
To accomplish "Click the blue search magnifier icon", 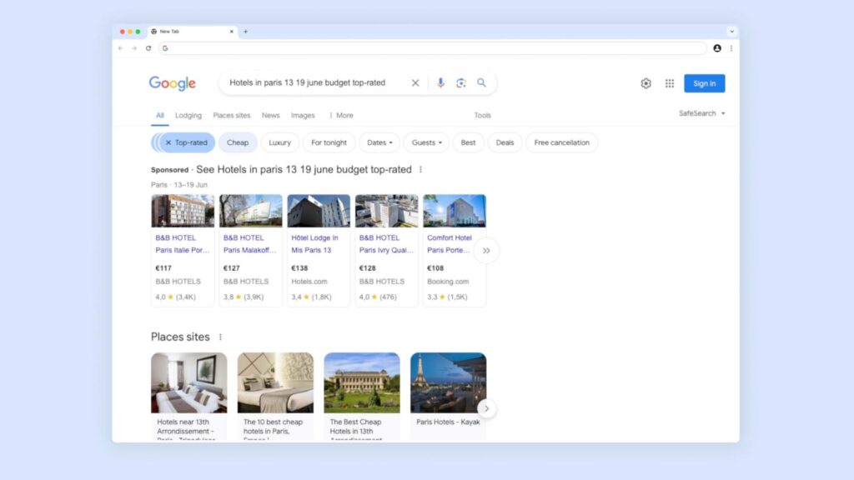I will pyautogui.click(x=481, y=83).
